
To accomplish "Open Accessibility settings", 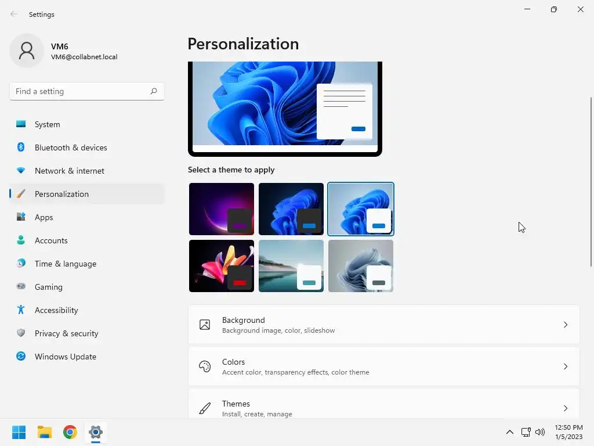I will coord(87,310).
